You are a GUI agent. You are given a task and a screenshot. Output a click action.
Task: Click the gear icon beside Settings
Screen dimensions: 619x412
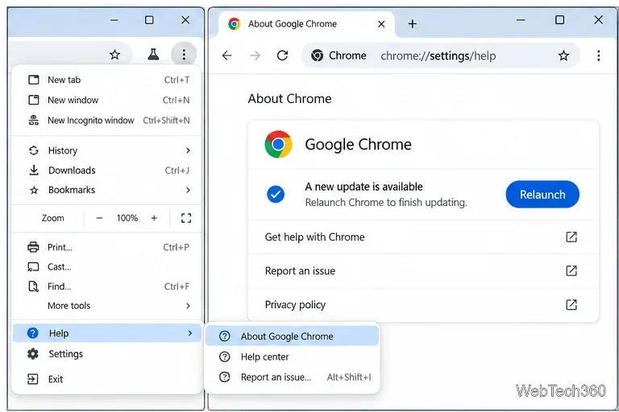[33, 354]
